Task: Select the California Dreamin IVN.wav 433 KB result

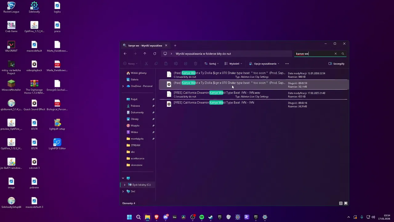Action: coord(253,94)
